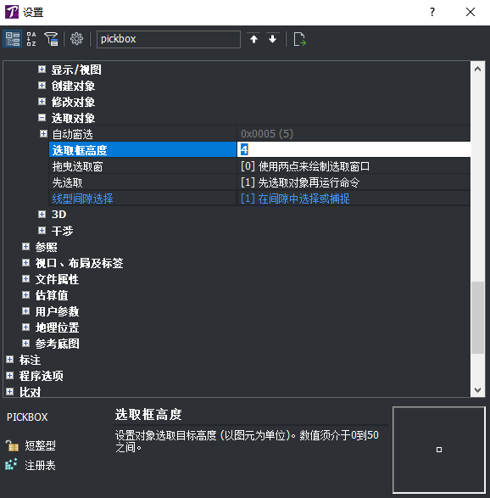This screenshot has height=498, width=490.
Task: Expand the 显示/视图 category
Action: pyautogui.click(x=42, y=70)
